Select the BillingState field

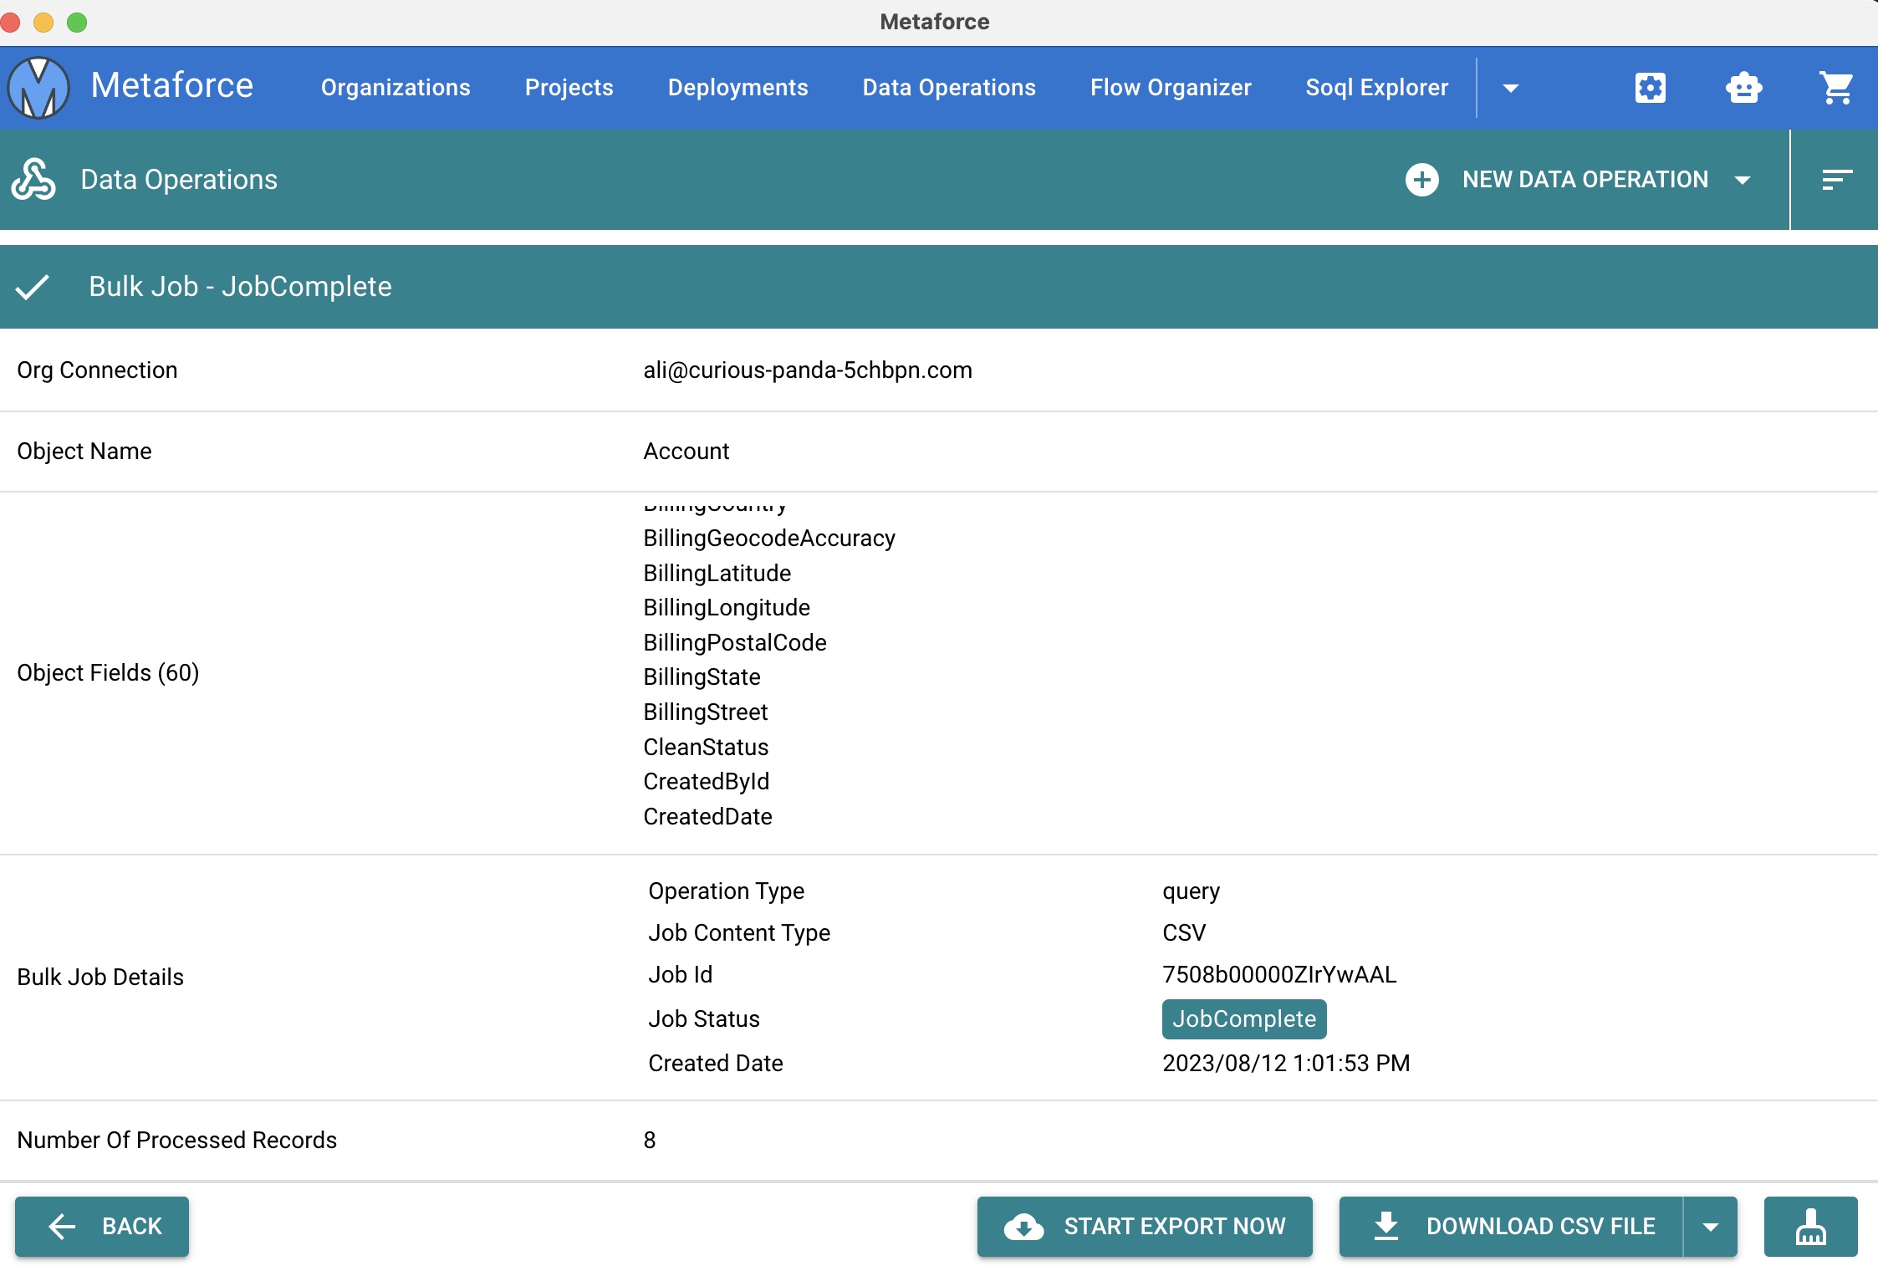[702, 677]
